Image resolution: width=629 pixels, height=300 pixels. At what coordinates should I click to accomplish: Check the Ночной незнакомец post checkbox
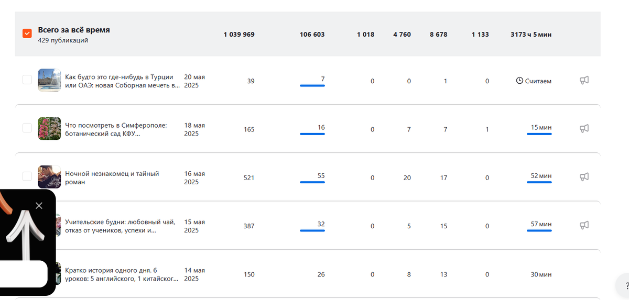[27, 176]
